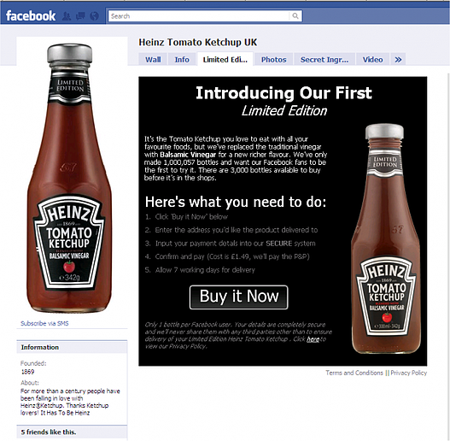450x441 pixels.
Task: Open the friend requests icon
Action: click(67, 16)
